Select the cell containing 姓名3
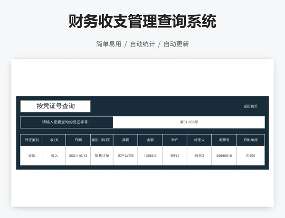 click(199, 156)
